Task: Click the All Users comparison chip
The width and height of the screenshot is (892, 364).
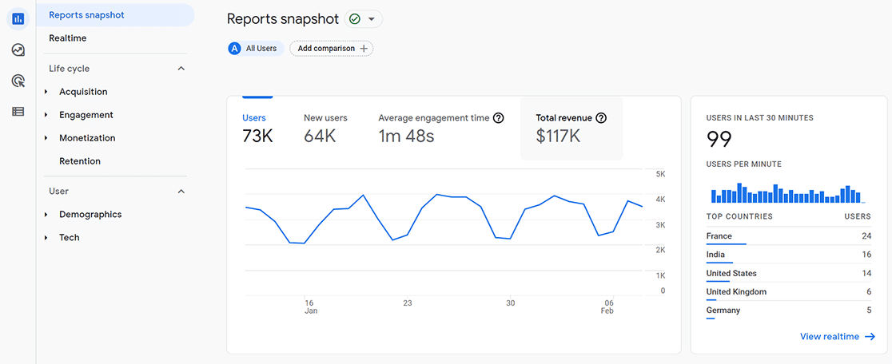Action: tap(256, 49)
